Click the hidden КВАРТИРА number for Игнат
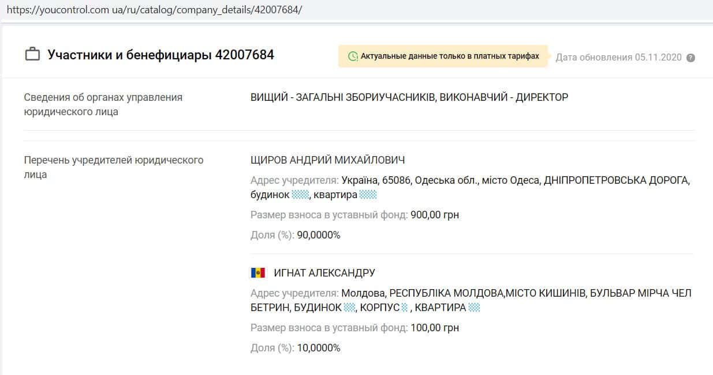 [x=475, y=308]
